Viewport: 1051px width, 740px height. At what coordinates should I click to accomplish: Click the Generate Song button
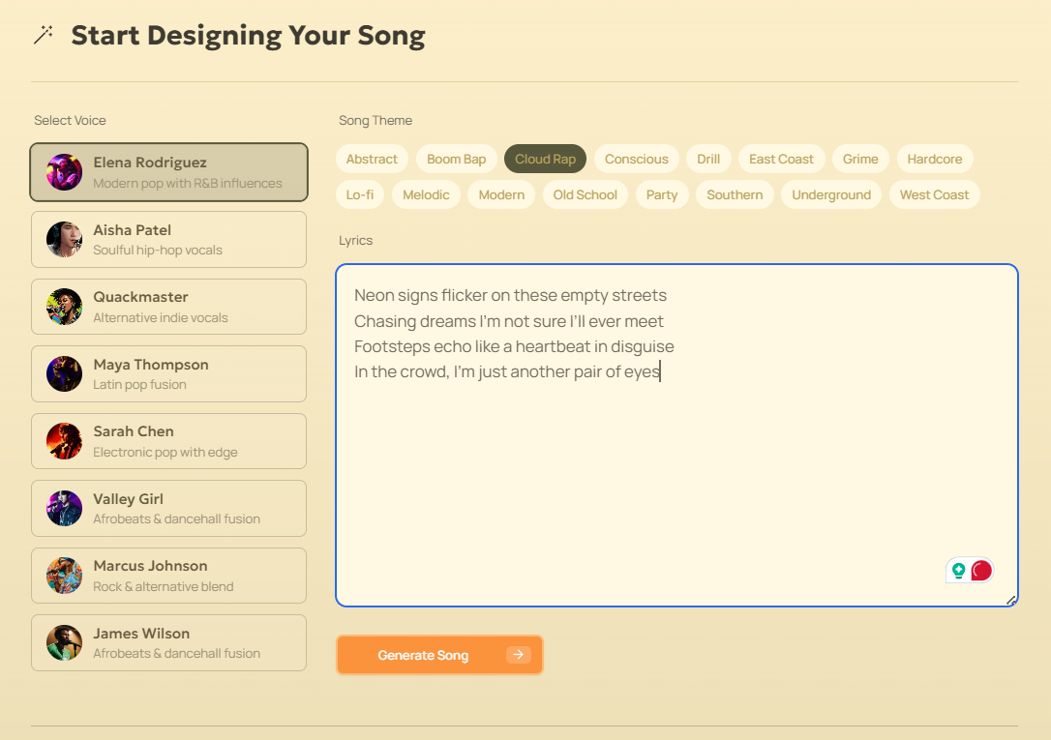(439, 655)
